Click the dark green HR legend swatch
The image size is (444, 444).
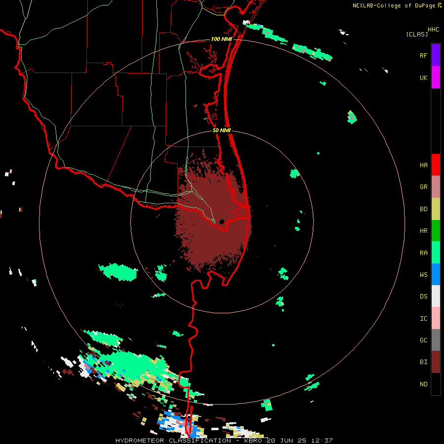point(436,231)
